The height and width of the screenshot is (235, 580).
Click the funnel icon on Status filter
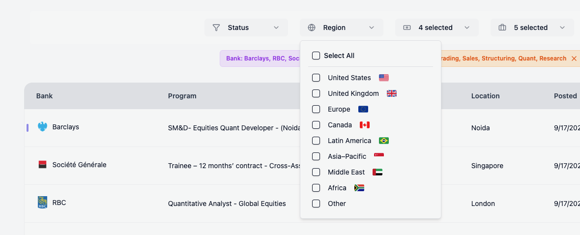point(216,28)
